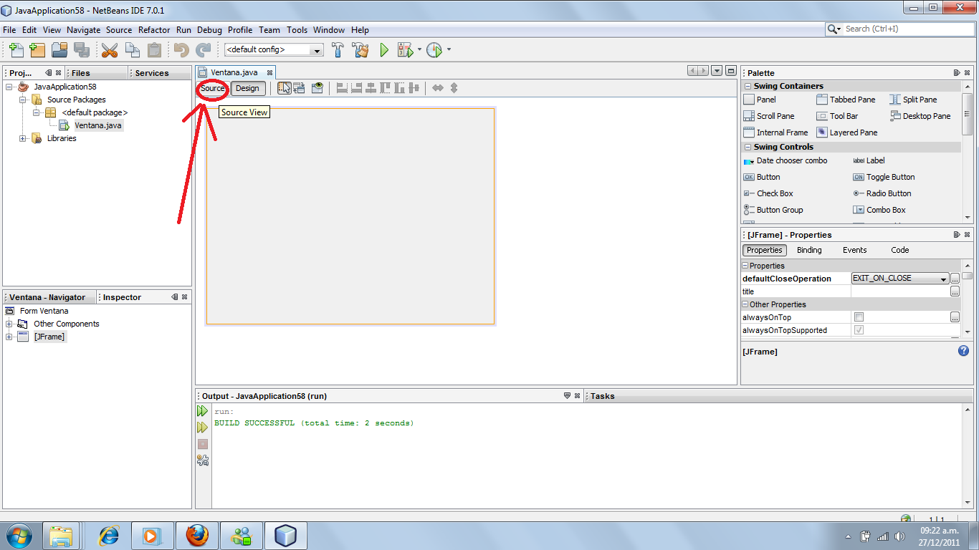This screenshot has width=979, height=550.
Task: Click the New File toolbar icon
Action: tap(16, 50)
